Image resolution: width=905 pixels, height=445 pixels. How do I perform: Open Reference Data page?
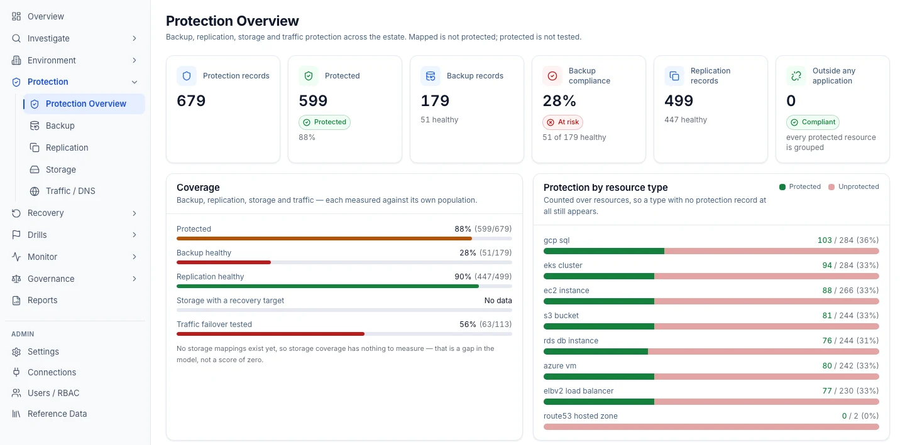point(75,414)
